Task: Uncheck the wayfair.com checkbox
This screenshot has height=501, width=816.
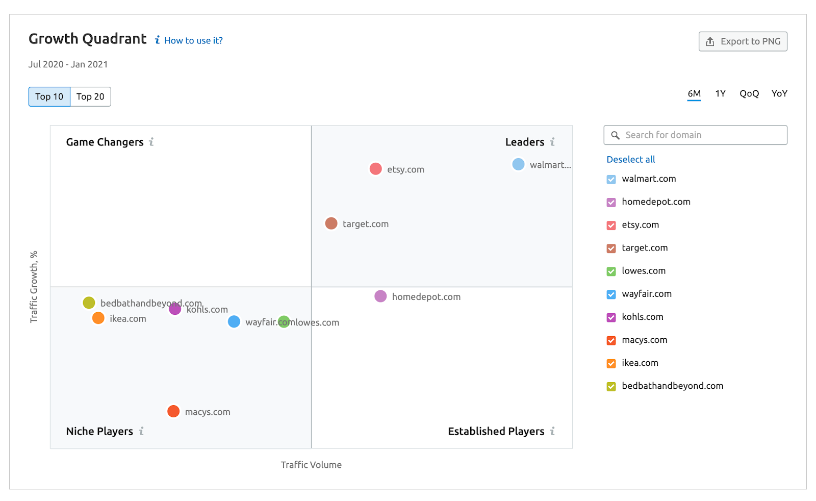Action: pos(611,294)
